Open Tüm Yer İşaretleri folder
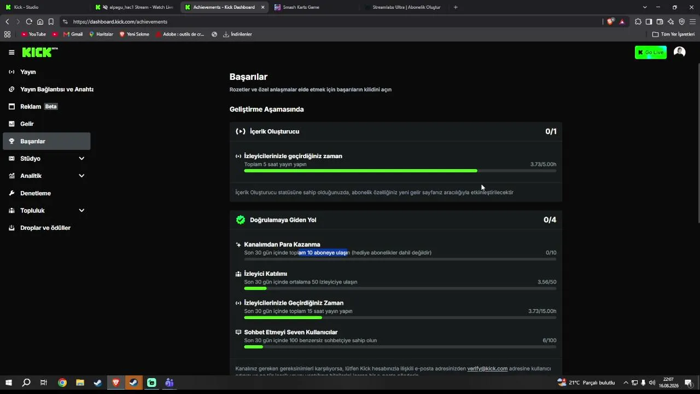 click(x=673, y=34)
